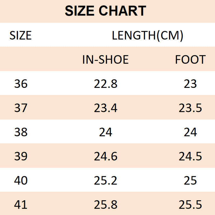Select the IN-SHOE column subheader
The height and width of the screenshot is (215, 215).
point(105,60)
